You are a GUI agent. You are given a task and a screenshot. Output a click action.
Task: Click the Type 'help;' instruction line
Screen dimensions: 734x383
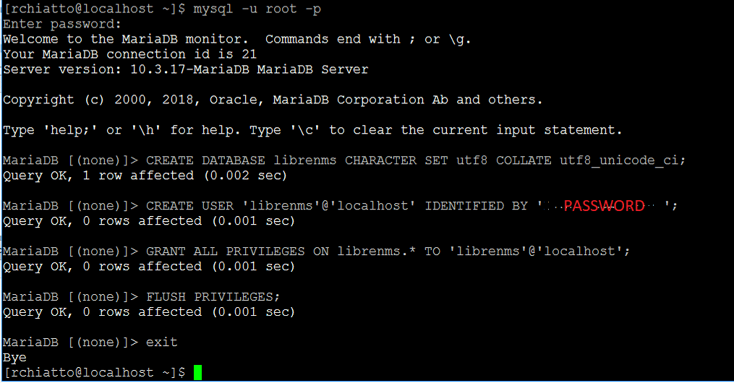pos(312,130)
